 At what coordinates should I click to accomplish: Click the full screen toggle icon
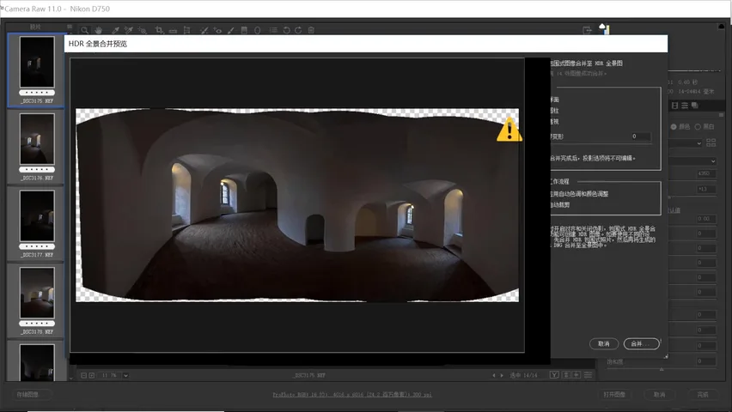tap(587, 30)
